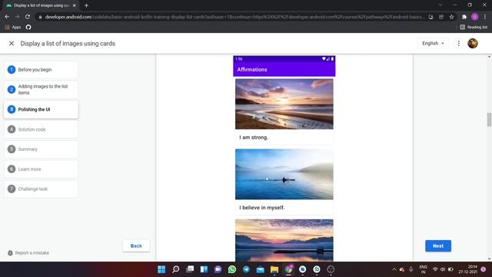Screen dimensions: 492x277
Task: Open the Apps bookmarks shortcut
Action: pyautogui.click(x=13, y=28)
